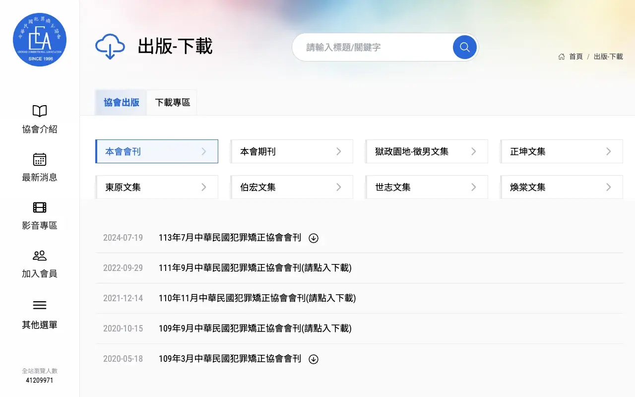Download 113年7月 會刊 via circle arrow icon
The image size is (635, 397).
314,238
